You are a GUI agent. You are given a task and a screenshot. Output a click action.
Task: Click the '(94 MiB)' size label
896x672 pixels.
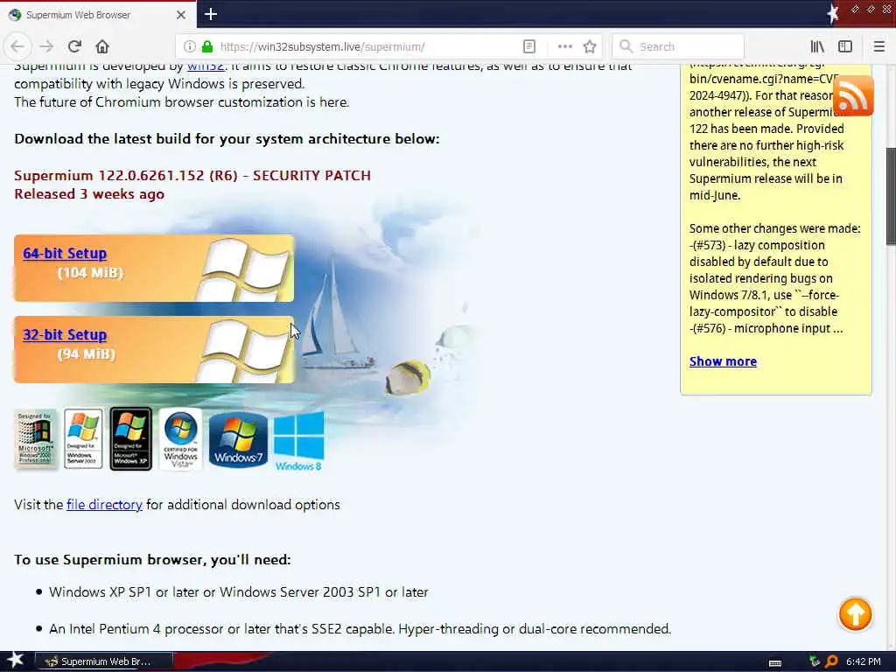87,354
